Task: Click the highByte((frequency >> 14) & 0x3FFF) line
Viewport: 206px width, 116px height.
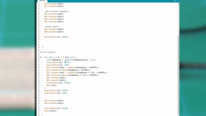Action: (77, 72)
